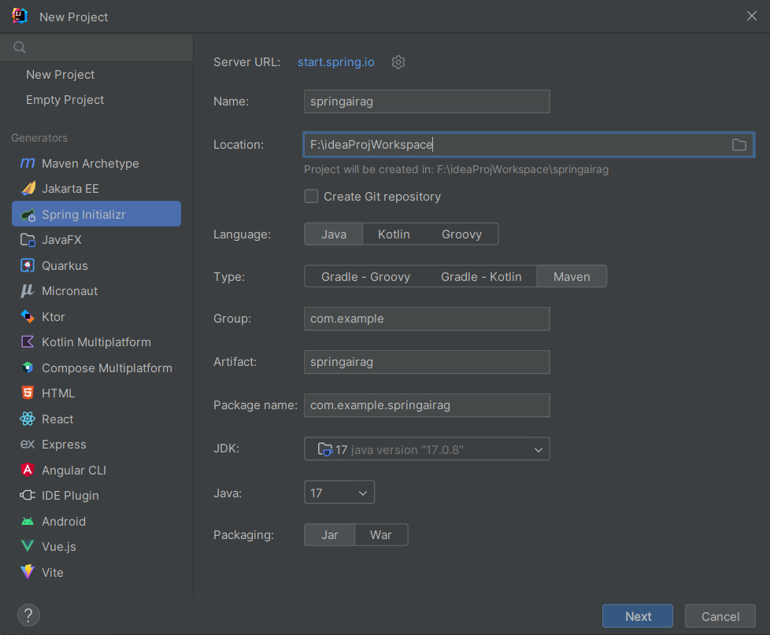
Task: Click the JavaFX generator icon
Action: [28, 240]
